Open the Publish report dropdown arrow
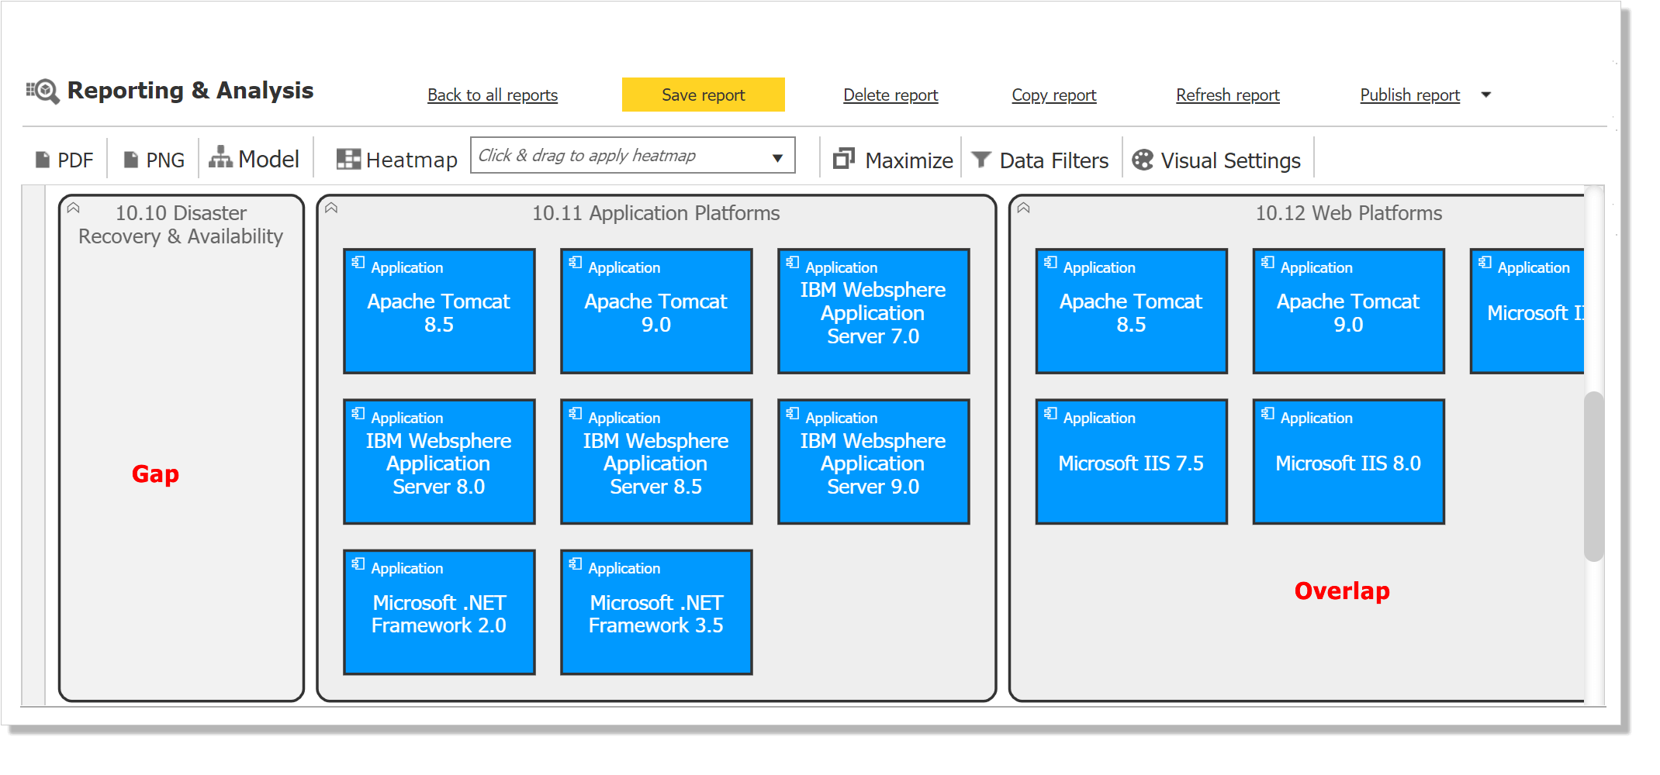1660x775 pixels. tap(1486, 95)
